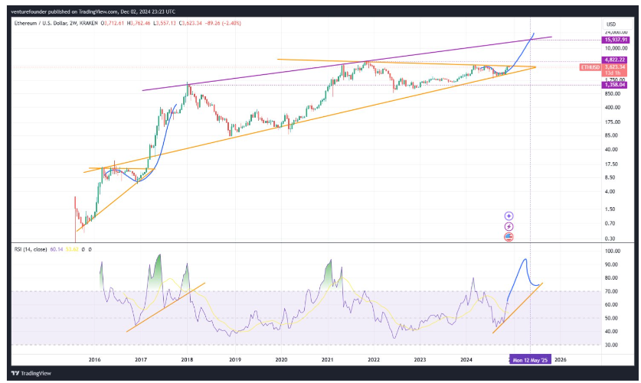Image resolution: width=641 pixels, height=383 pixels.
Task: Click the RSI 80.00 axis label
Action: [x=612, y=278]
